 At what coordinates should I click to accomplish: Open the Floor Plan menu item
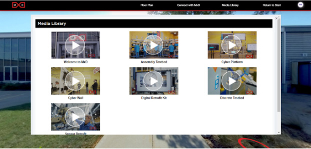click(x=147, y=6)
